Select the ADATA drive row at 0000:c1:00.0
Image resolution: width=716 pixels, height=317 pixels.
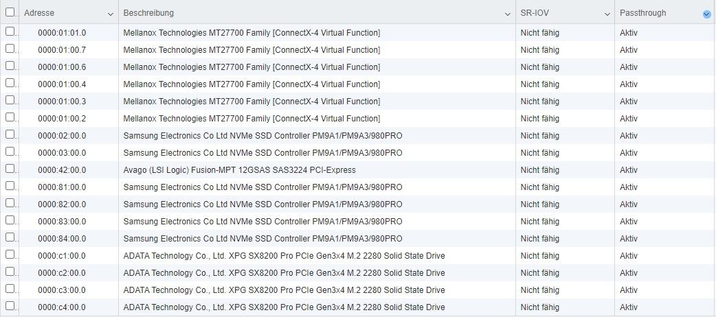pyautogui.click(x=358, y=255)
